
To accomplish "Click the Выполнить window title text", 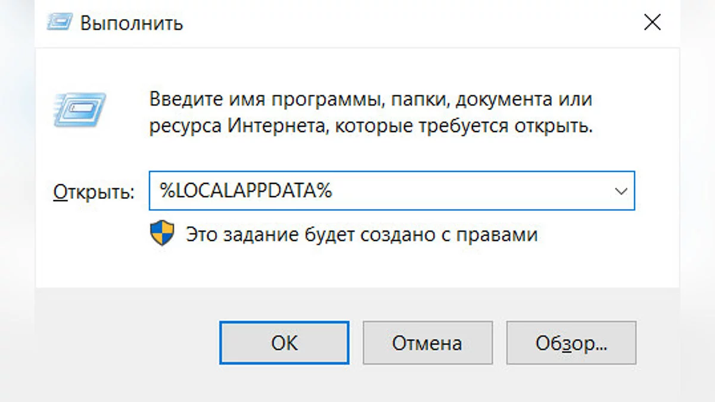I will click(x=132, y=23).
